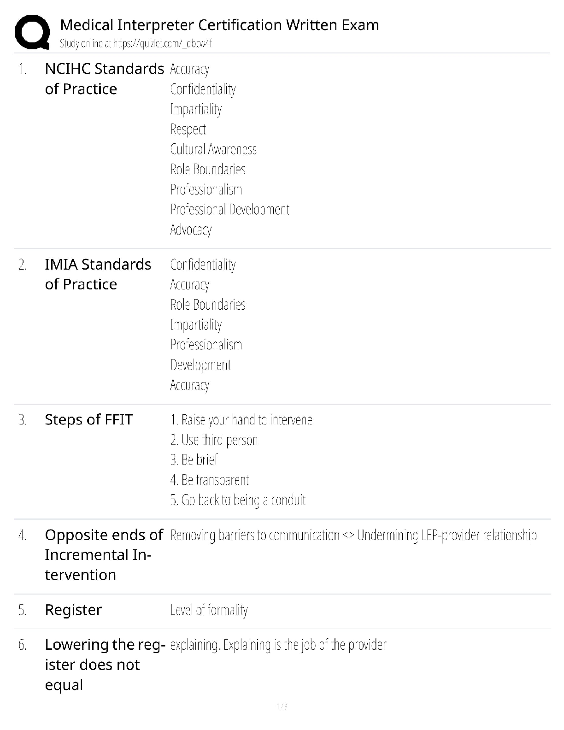Click the Steps of FFIT heading
Viewport: 564px width, 730px height.
click(x=88, y=420)
